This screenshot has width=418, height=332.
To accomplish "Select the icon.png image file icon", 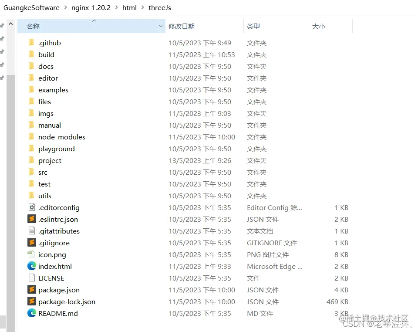I will click(x=31, y=254).
